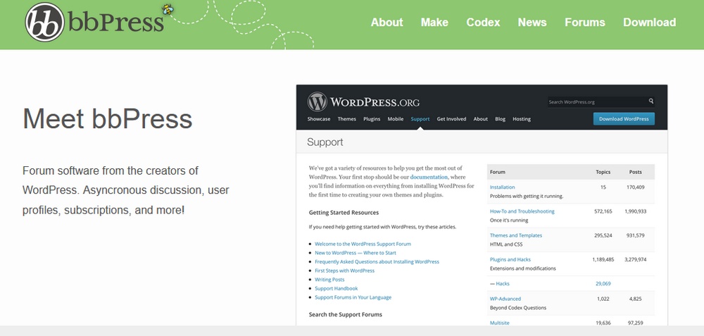Click the Search the Support Forums heading

pos(345,314)
